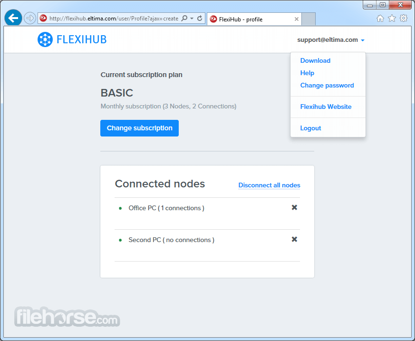Click the Disconnect all nodes link
The width and height of the screenshot is (415, 341).
pyautogui.click(x=269, y=185)
